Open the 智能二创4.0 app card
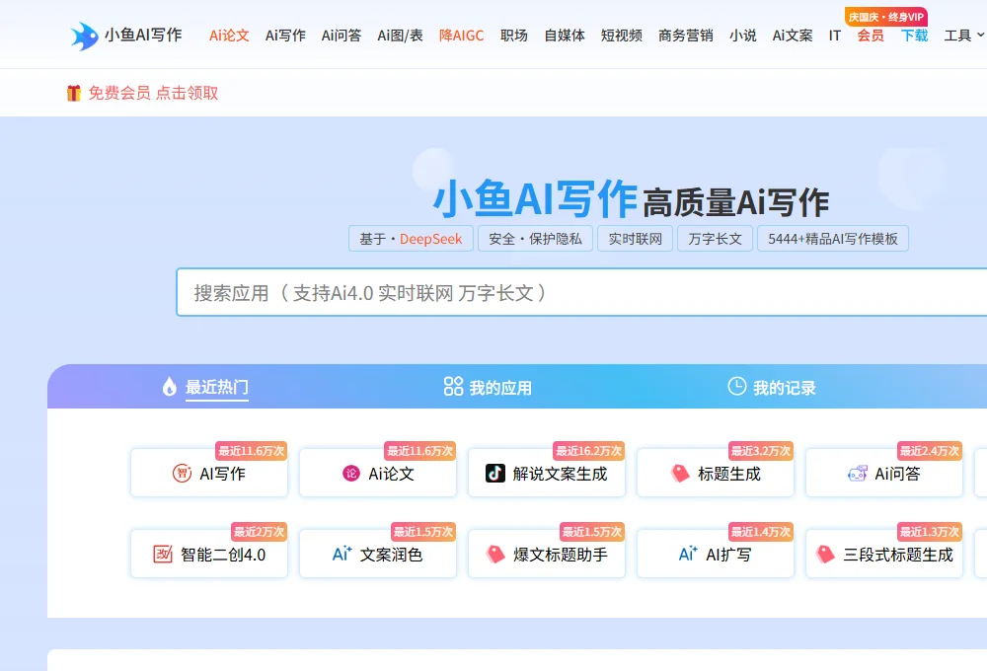The image size is (987, 671). pos(209,554)
